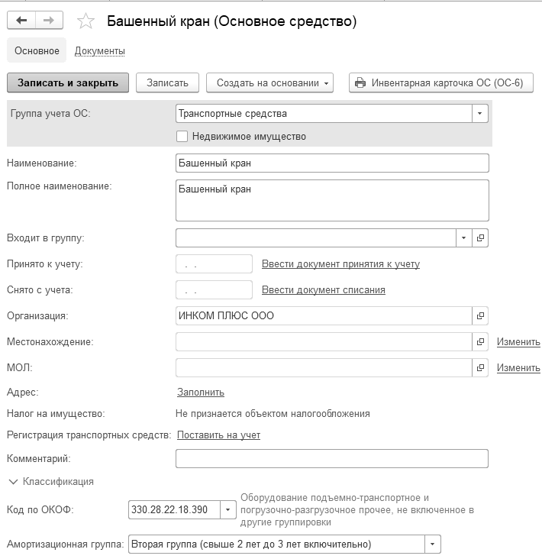This screenshot has width=542, height=559.
Task: Click into the Комментарий input field
Action: click(x=331, y=458)
